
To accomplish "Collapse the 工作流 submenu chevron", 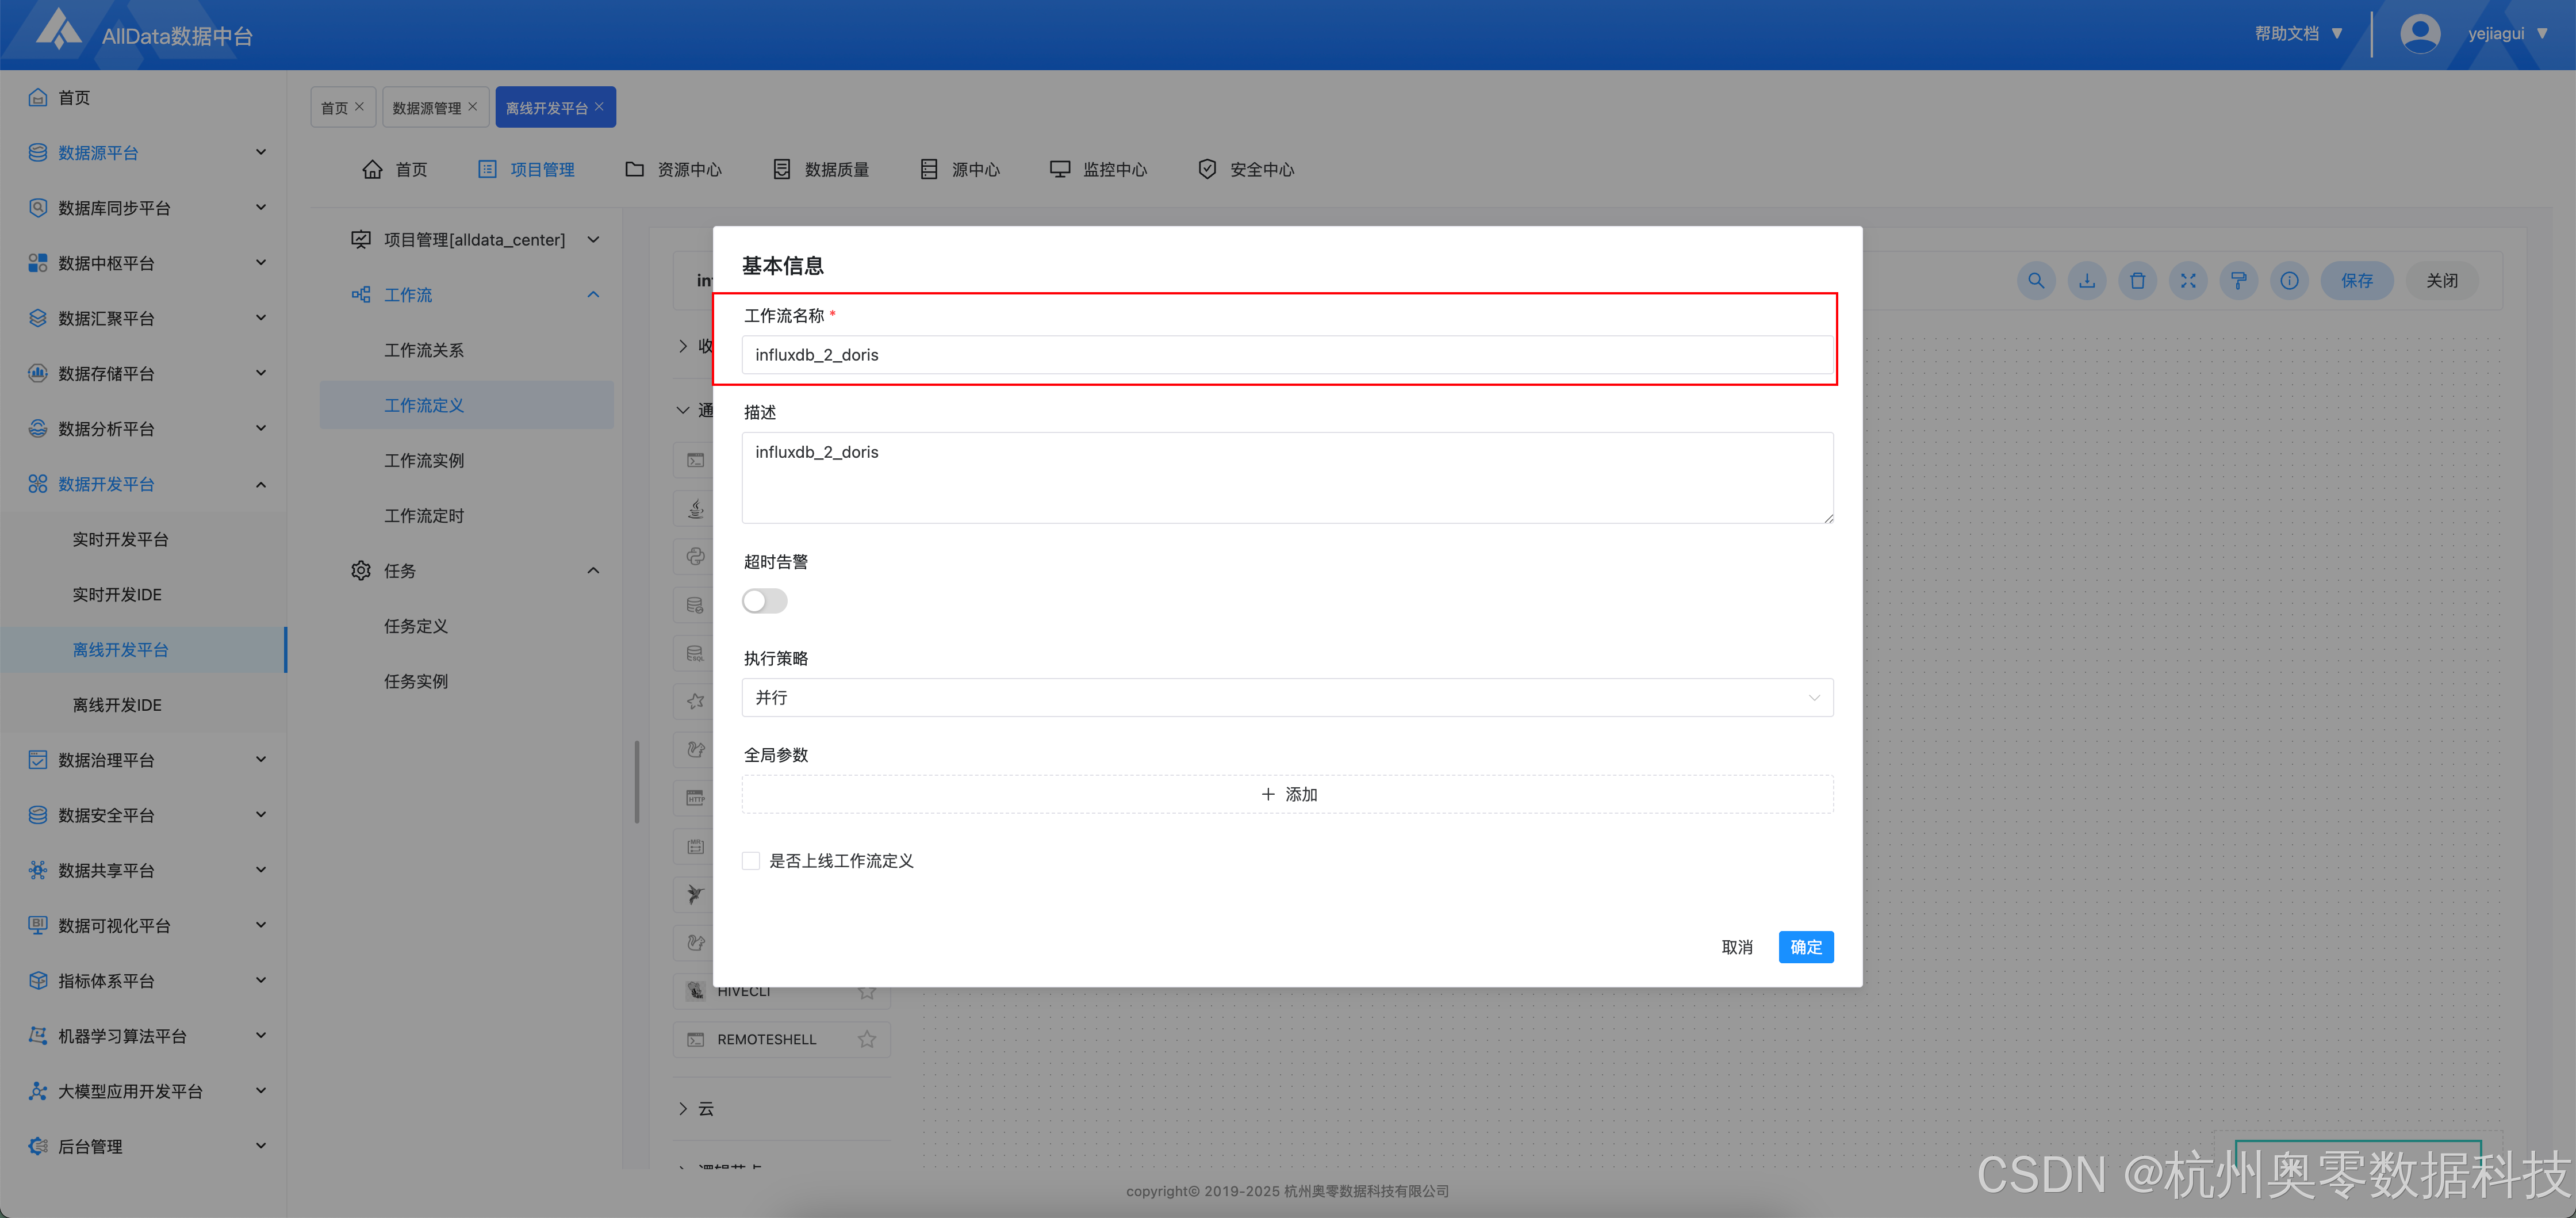I will 593,295.
